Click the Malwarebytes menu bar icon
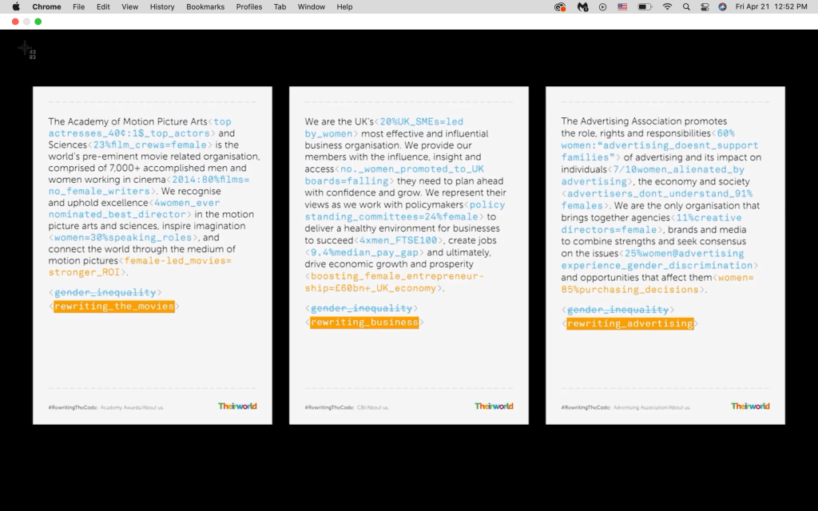The image size is (818, 511). click(x=583, y=6)
